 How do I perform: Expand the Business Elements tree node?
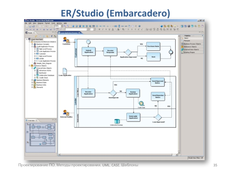pyautogui.click(x=32, y=80)
